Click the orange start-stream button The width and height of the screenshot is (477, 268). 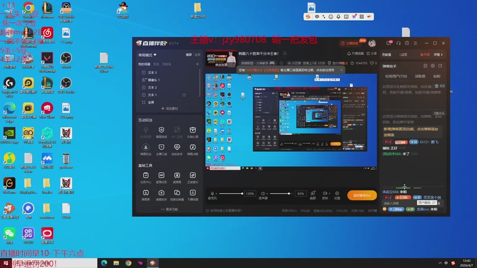tap(362, 195)
